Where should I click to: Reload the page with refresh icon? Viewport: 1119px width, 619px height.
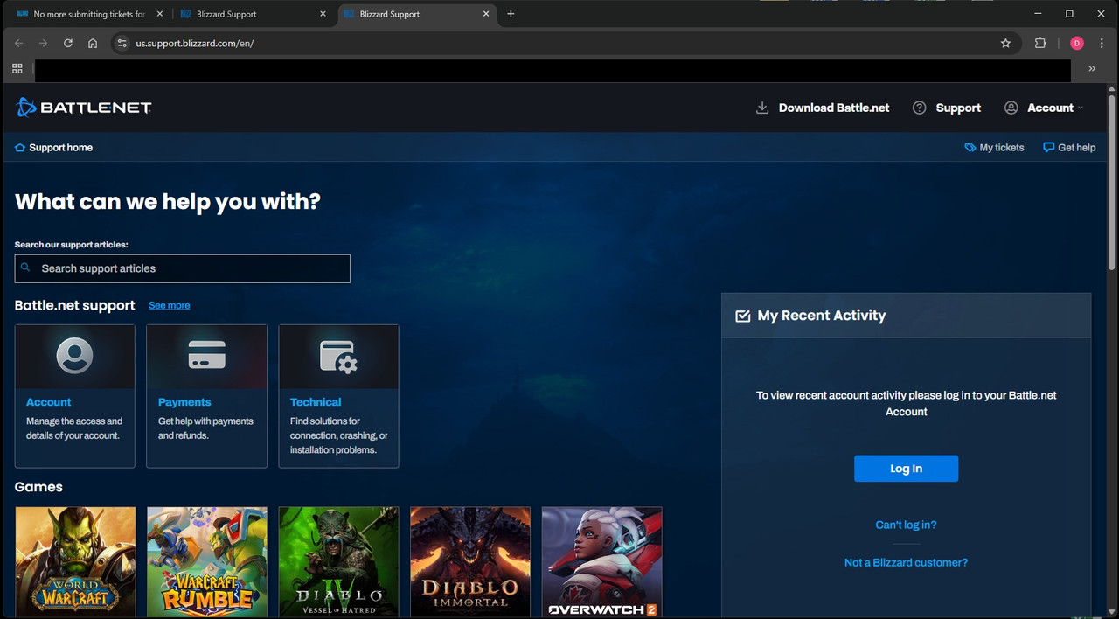[67, 43]
